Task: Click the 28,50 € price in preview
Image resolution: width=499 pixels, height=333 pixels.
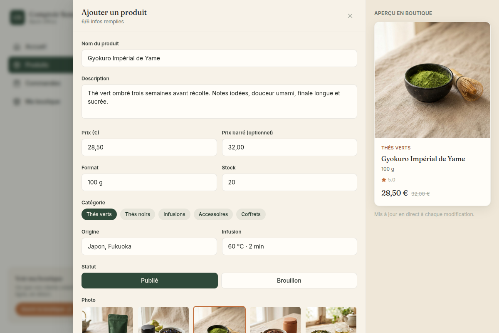Action: click(x=395, y=193)
